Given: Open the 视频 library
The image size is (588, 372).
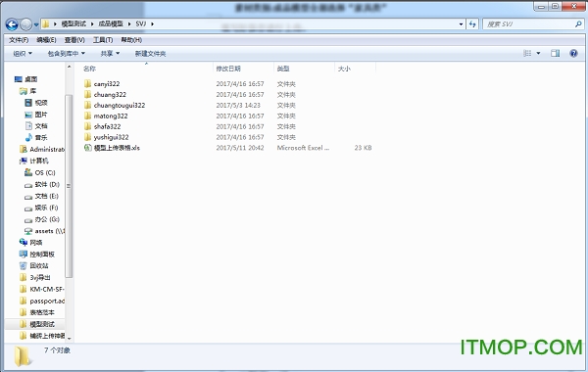Looking at the screenshot, I should tap(41, 102).
